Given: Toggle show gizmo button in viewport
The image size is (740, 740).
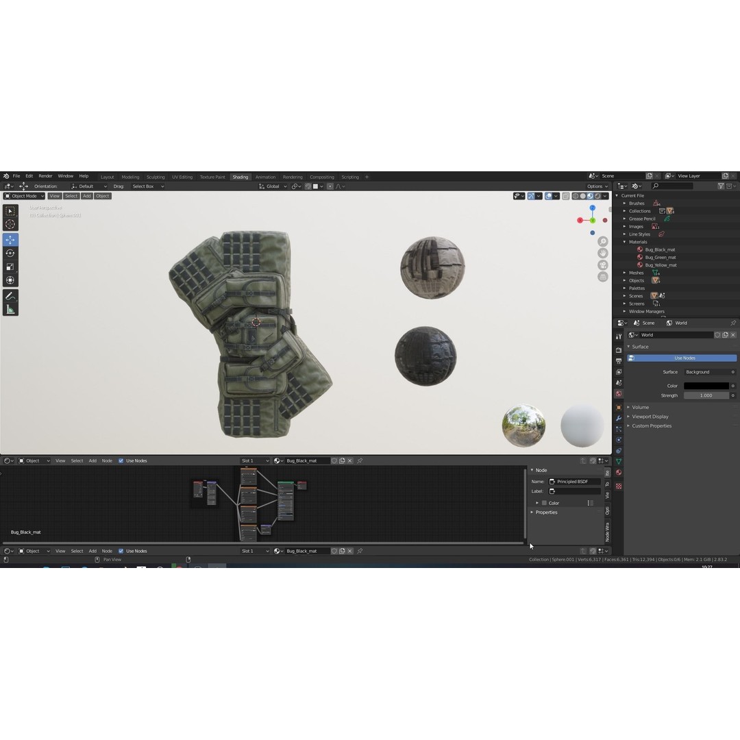Looking at the screenshot, I should point(532,196).
